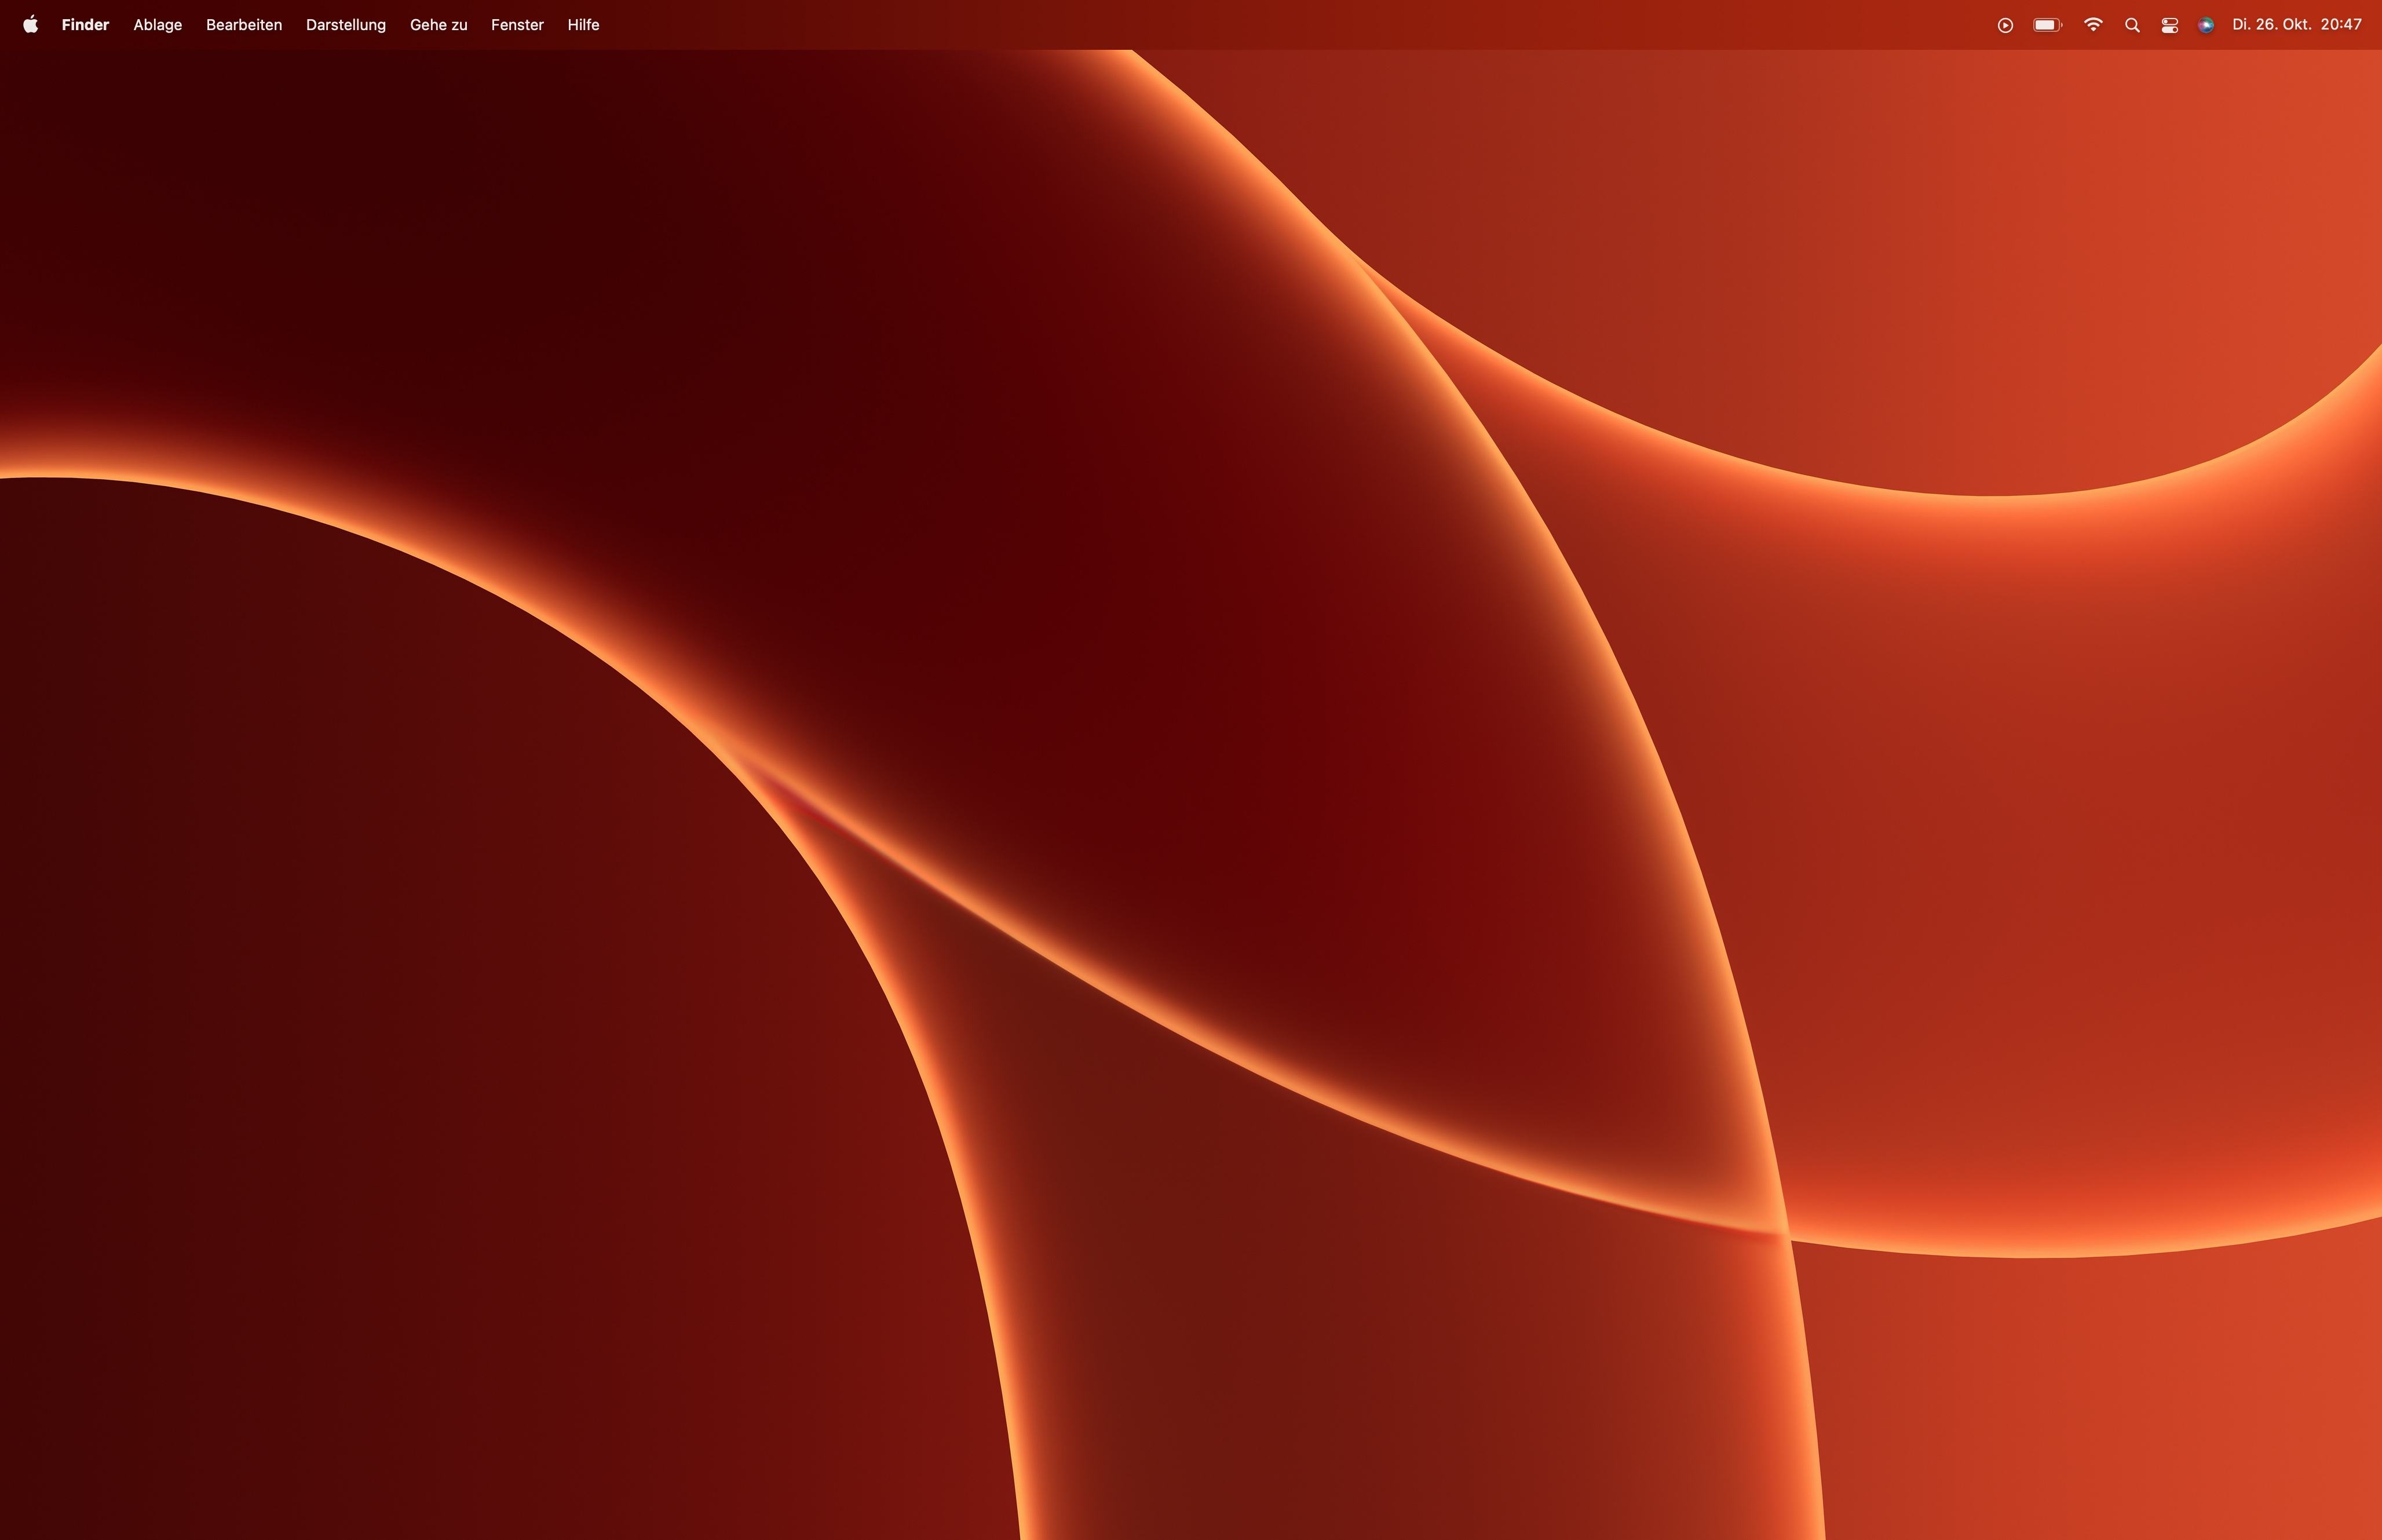Open the Apple menu
This screenshot has height=1540, width=2382.
click(31, 25)
